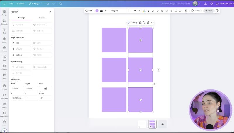Image resolution: width=234 pixels, height=133 pixels.
Task: Click the X position input field
Action: tap(17, 98)
